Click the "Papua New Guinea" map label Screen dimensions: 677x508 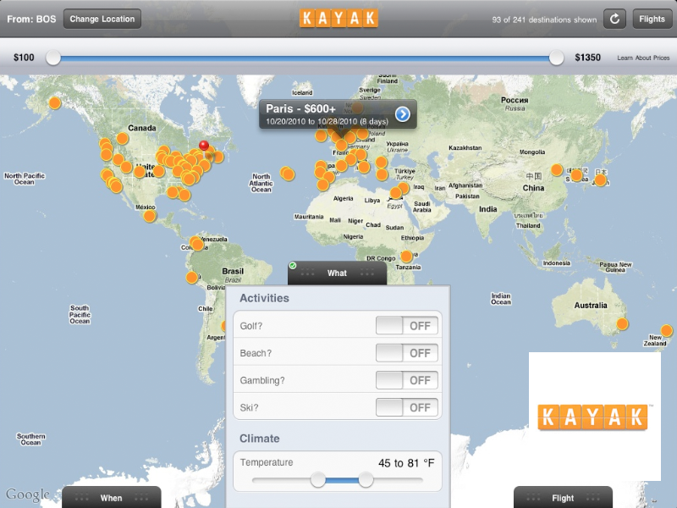[615, 267]
